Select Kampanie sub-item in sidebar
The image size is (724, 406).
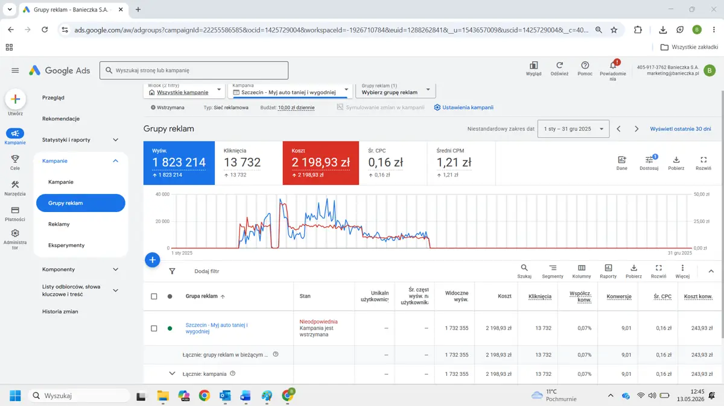(61, 182)
